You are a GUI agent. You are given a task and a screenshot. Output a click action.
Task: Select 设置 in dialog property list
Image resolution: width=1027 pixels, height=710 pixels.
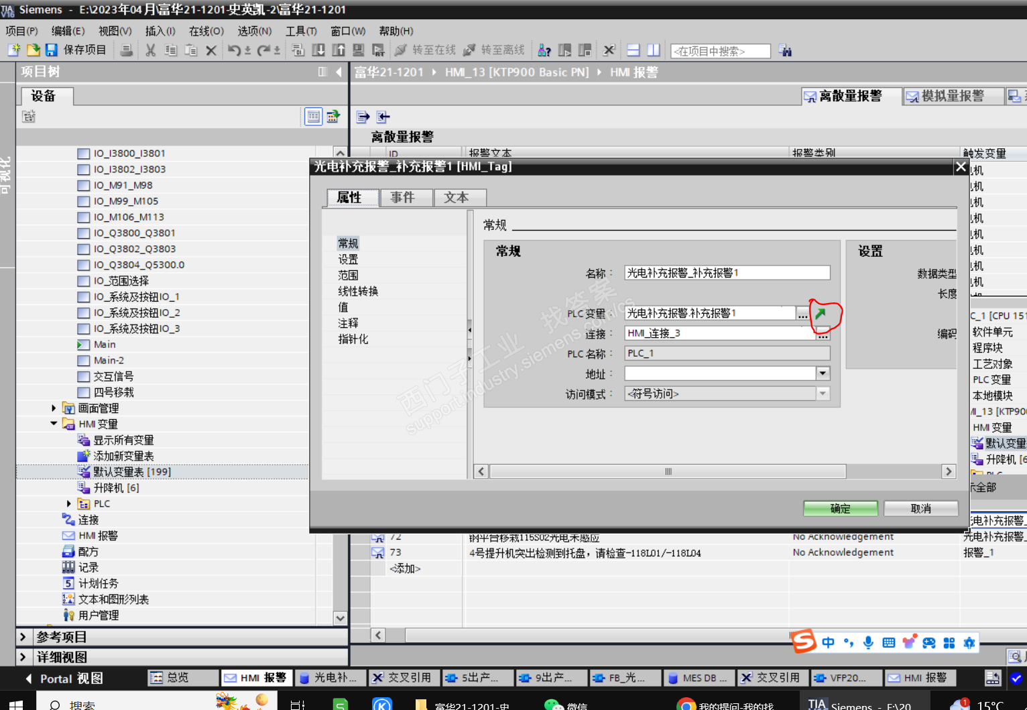click(x=348, y=259)
